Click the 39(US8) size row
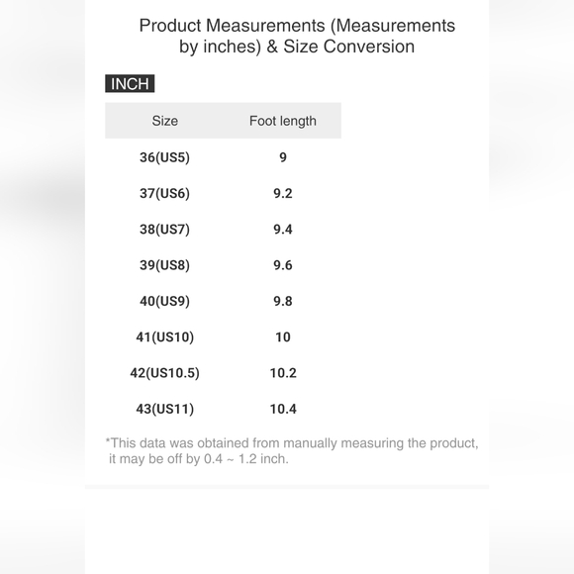This screenshot has height=574, width=574. (223, 264)
